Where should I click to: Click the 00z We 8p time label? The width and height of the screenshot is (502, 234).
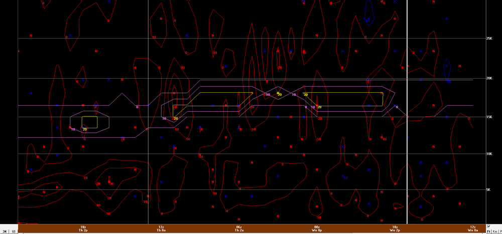[317, 228]
